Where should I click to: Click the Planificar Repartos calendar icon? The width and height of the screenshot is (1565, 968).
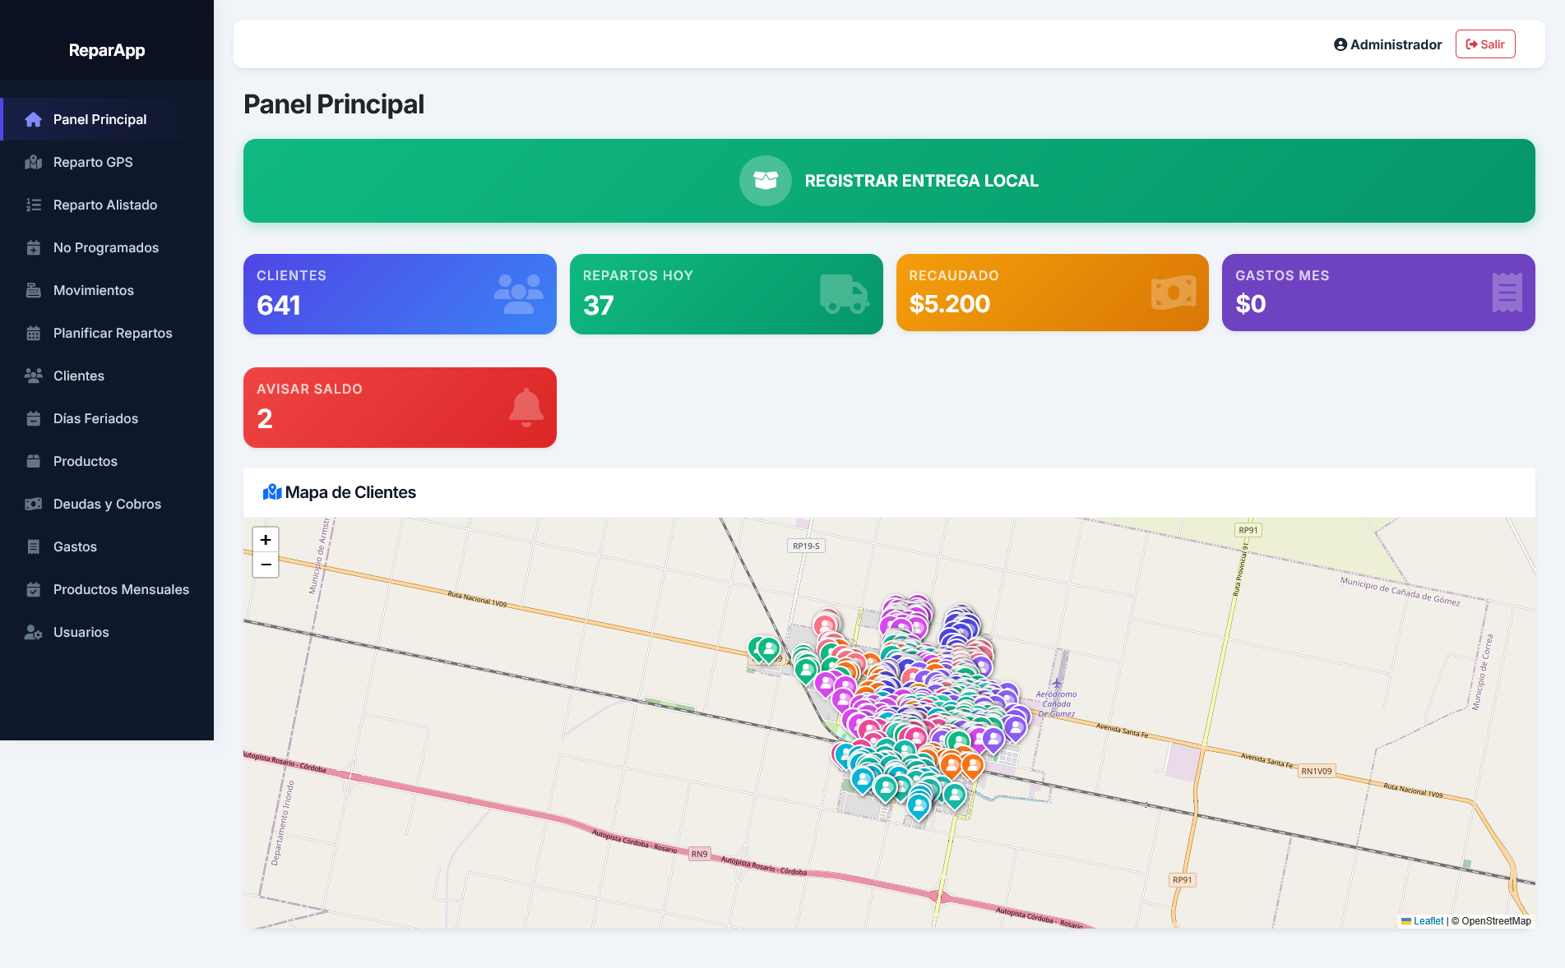pyautogui.click(x=34, y=333)
